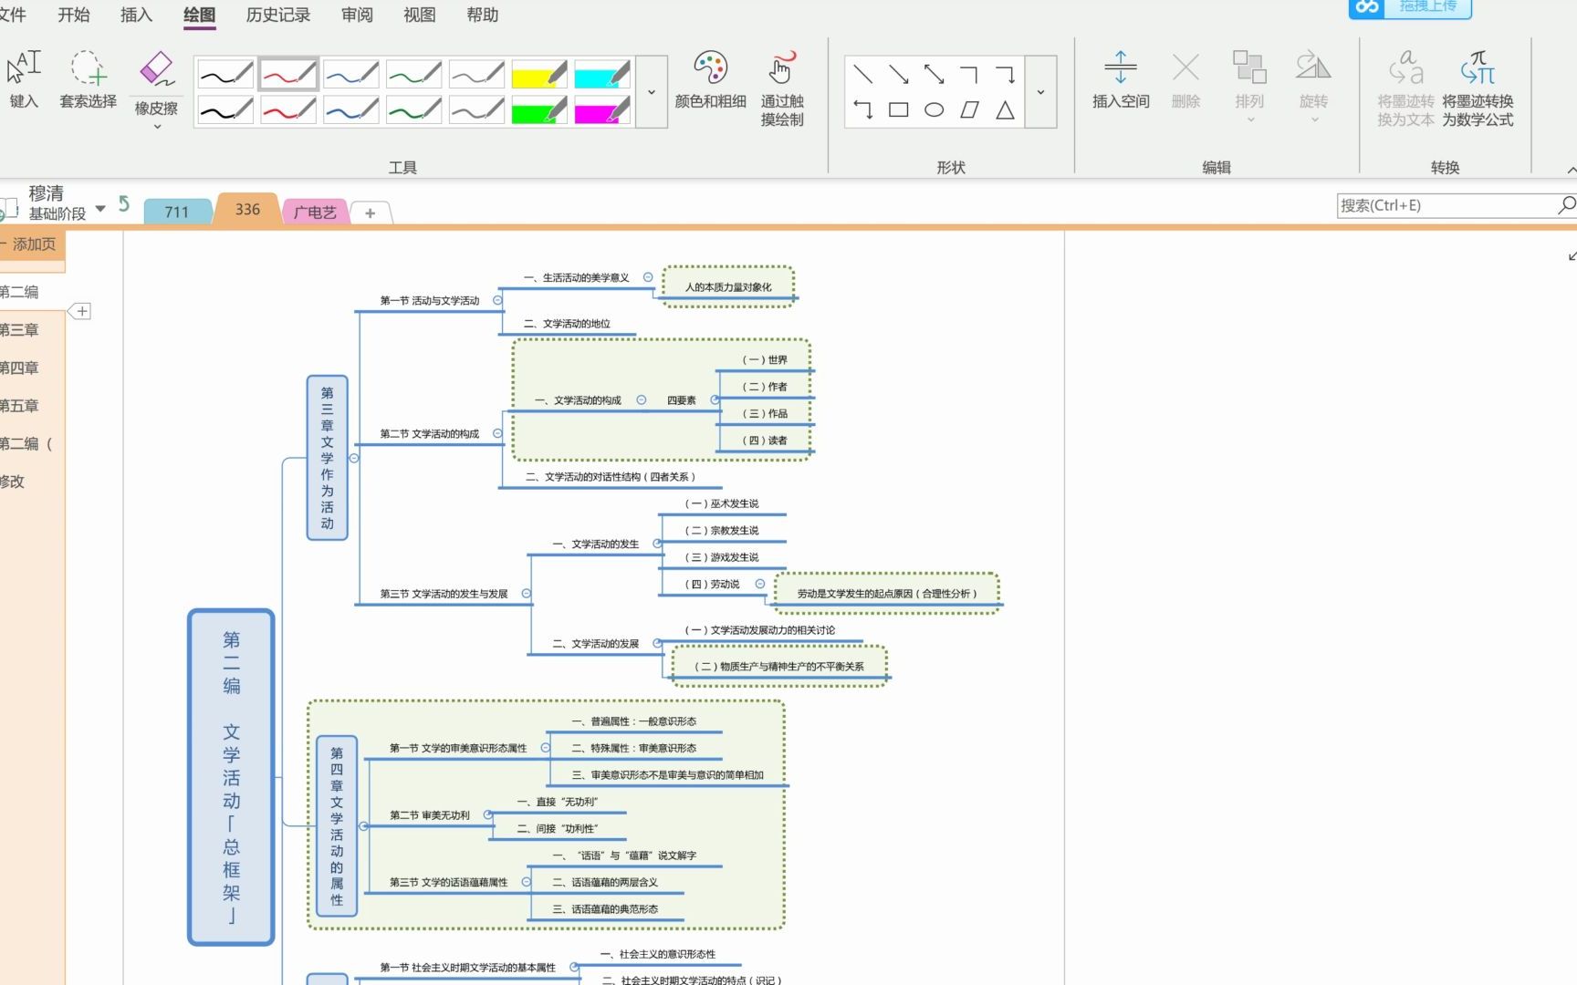Open the notebook dropdown for 穆清
Screen dimensions: 1577x985
coord(100,208)
